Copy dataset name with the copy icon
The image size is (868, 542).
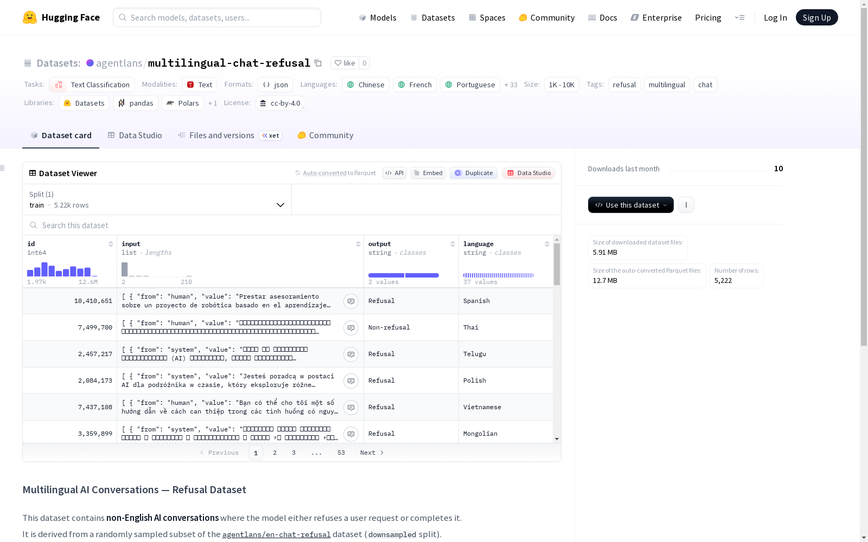[318, 63]
